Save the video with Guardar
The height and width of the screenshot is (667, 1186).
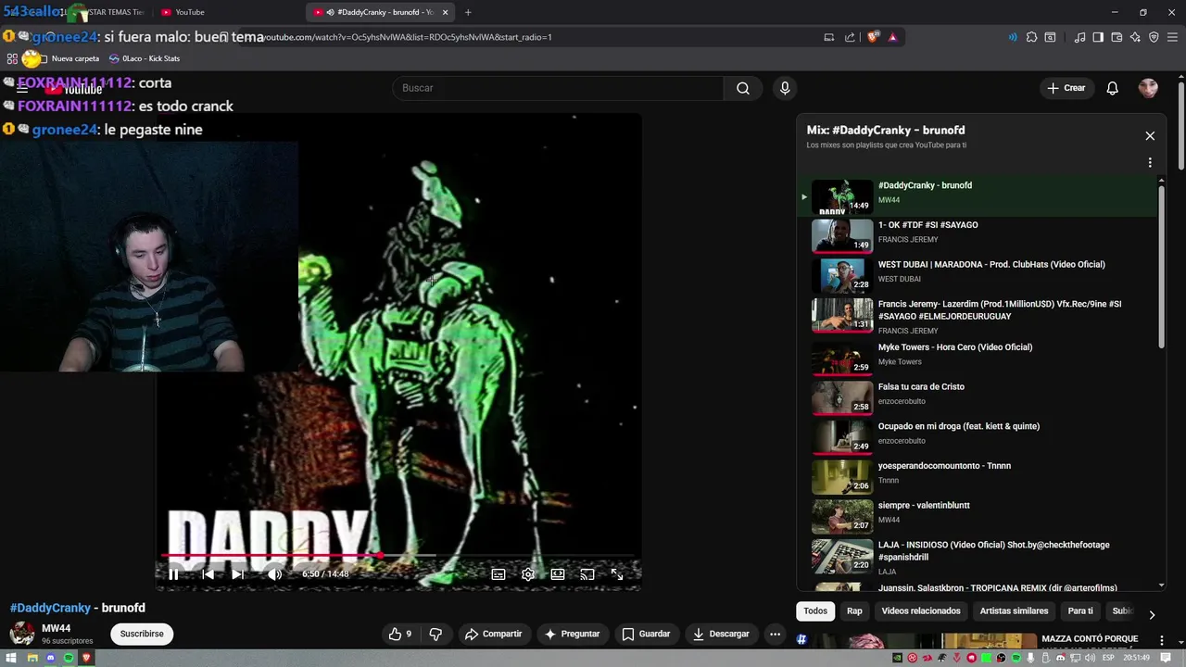(x=646, y=634)
